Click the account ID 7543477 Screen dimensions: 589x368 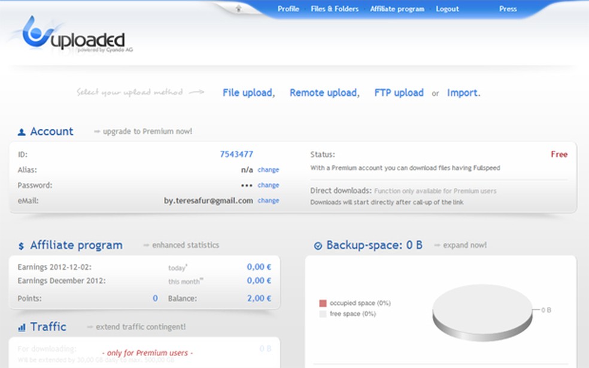tap(236, 154)
